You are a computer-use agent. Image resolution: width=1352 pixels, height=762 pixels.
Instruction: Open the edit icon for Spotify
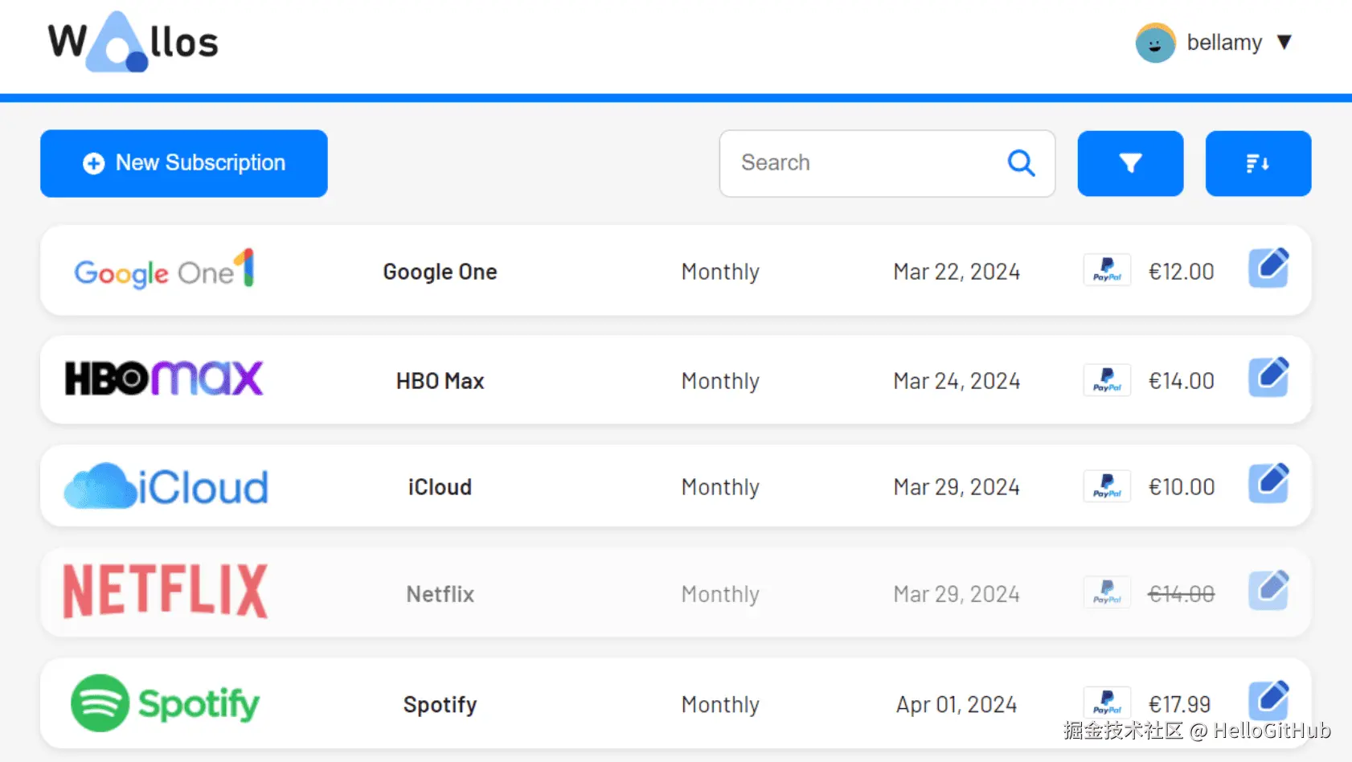(1268, 701)
